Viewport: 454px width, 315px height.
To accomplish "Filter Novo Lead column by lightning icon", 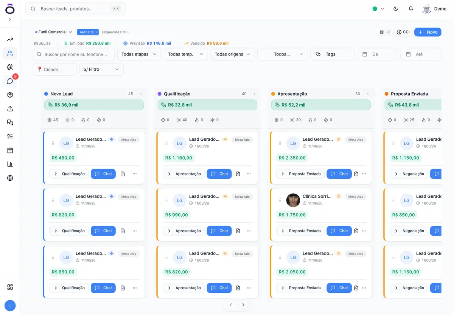I will pos(101,120).
